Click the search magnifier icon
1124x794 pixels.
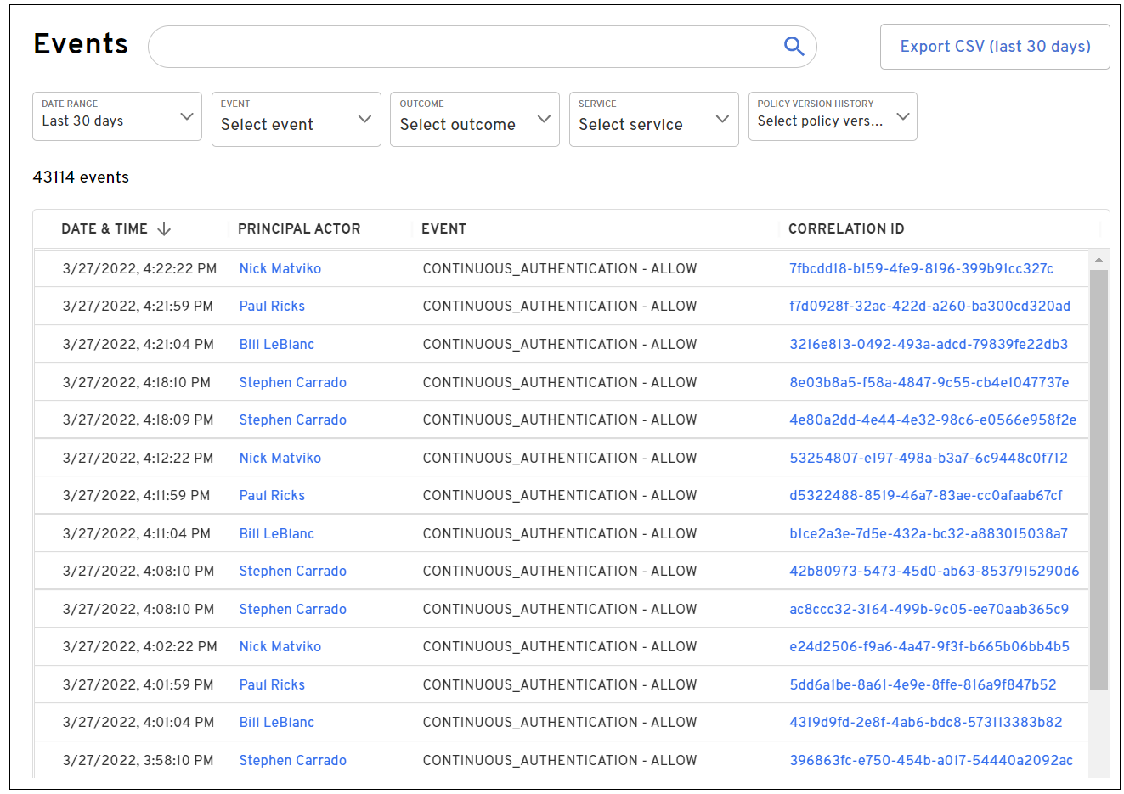point(794,47)
